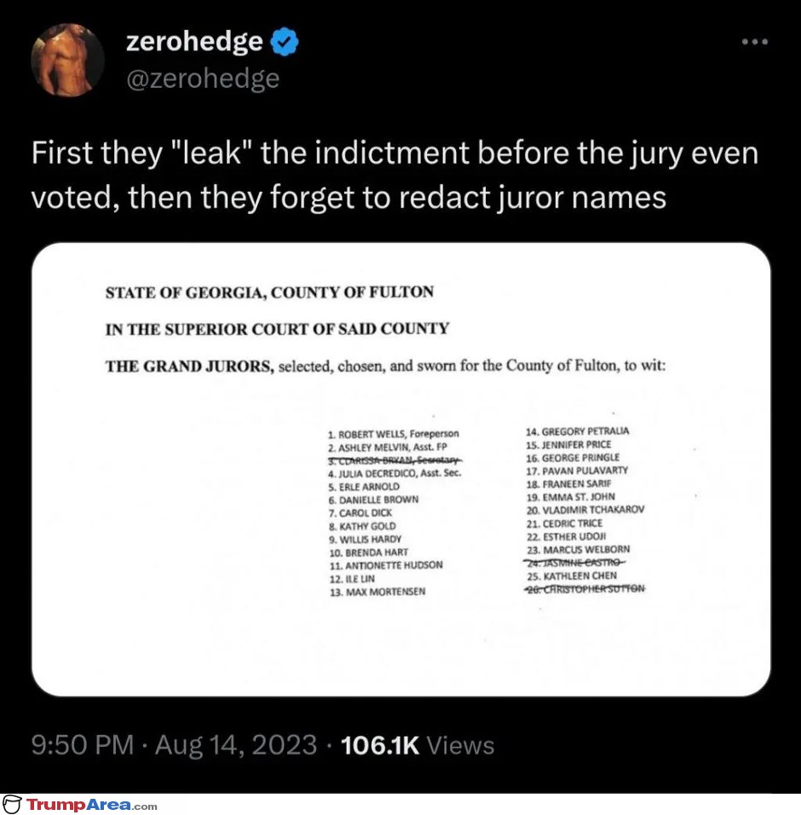Open the 106.1K Views count
The image size is (801, 815).
418,745
